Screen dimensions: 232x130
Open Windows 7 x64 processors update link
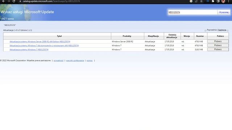pyautogui.click(x=44, y=45)
